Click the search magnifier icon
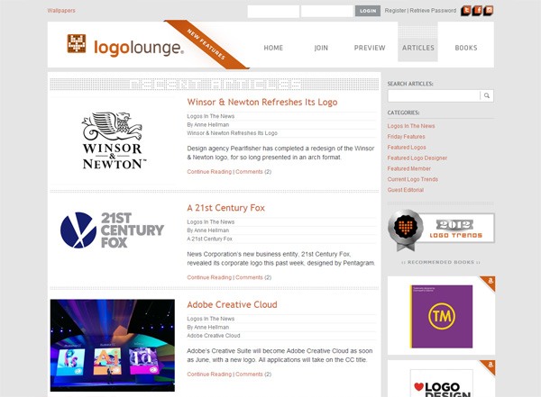541x397 pixels. pos(487,95)
